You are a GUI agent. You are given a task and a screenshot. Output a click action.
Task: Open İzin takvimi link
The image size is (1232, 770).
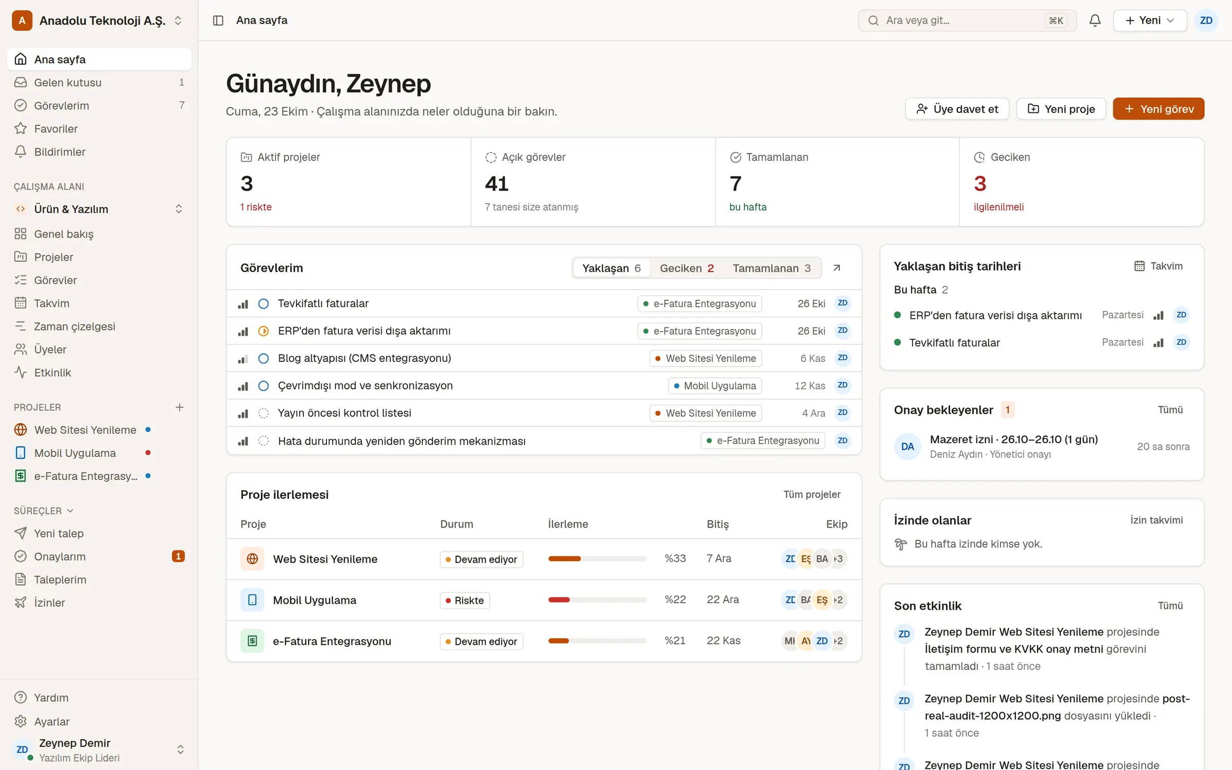pyautogui.click(x=1156, y=520)
